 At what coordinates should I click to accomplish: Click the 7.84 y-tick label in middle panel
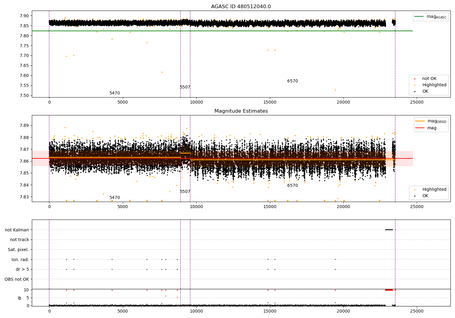point(25,185)
